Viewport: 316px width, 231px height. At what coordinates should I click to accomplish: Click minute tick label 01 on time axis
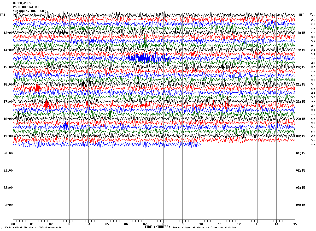click(x=32, y=224)
